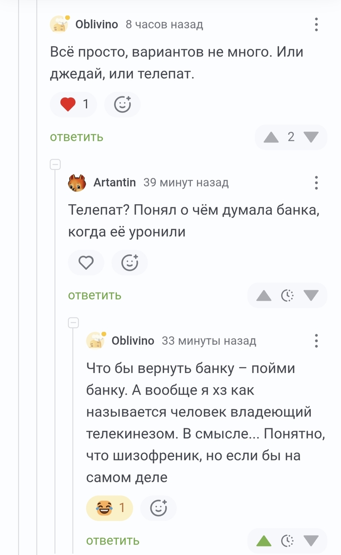Add emoji reaction to Artantin's comment

point(130,263)
